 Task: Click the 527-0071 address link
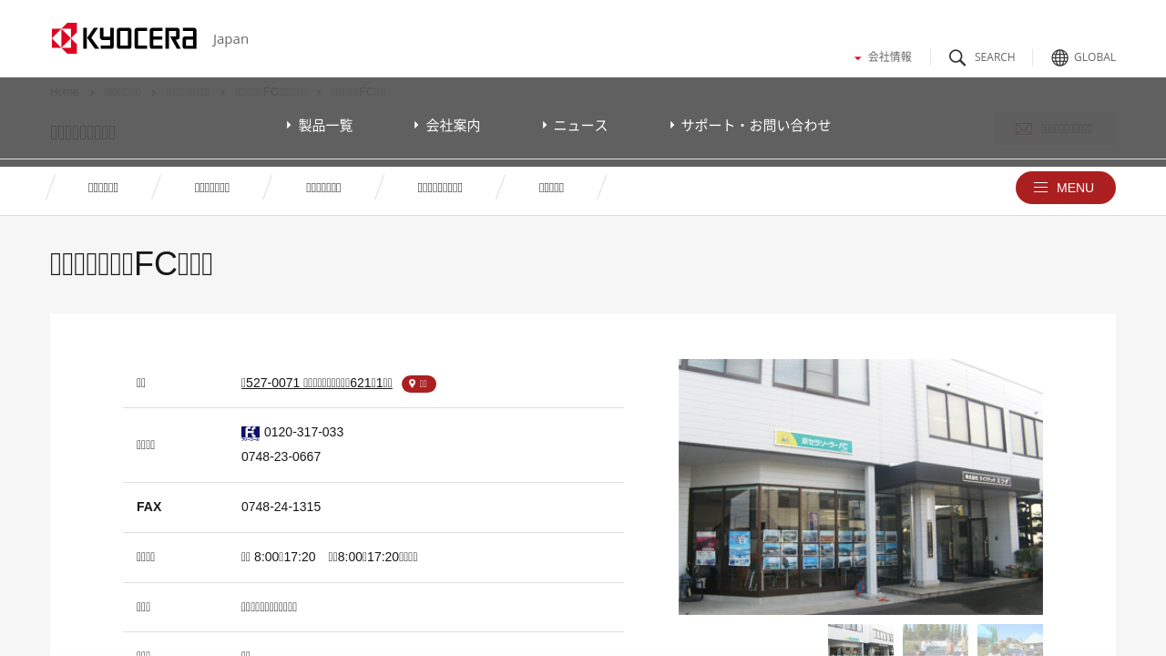click(316, 383)
